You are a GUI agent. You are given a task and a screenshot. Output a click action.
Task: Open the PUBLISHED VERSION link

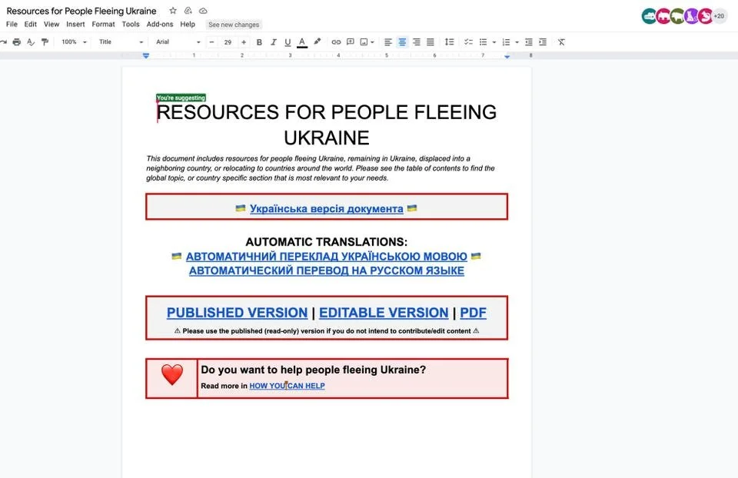pyautogui.click(x=237, y=313)
